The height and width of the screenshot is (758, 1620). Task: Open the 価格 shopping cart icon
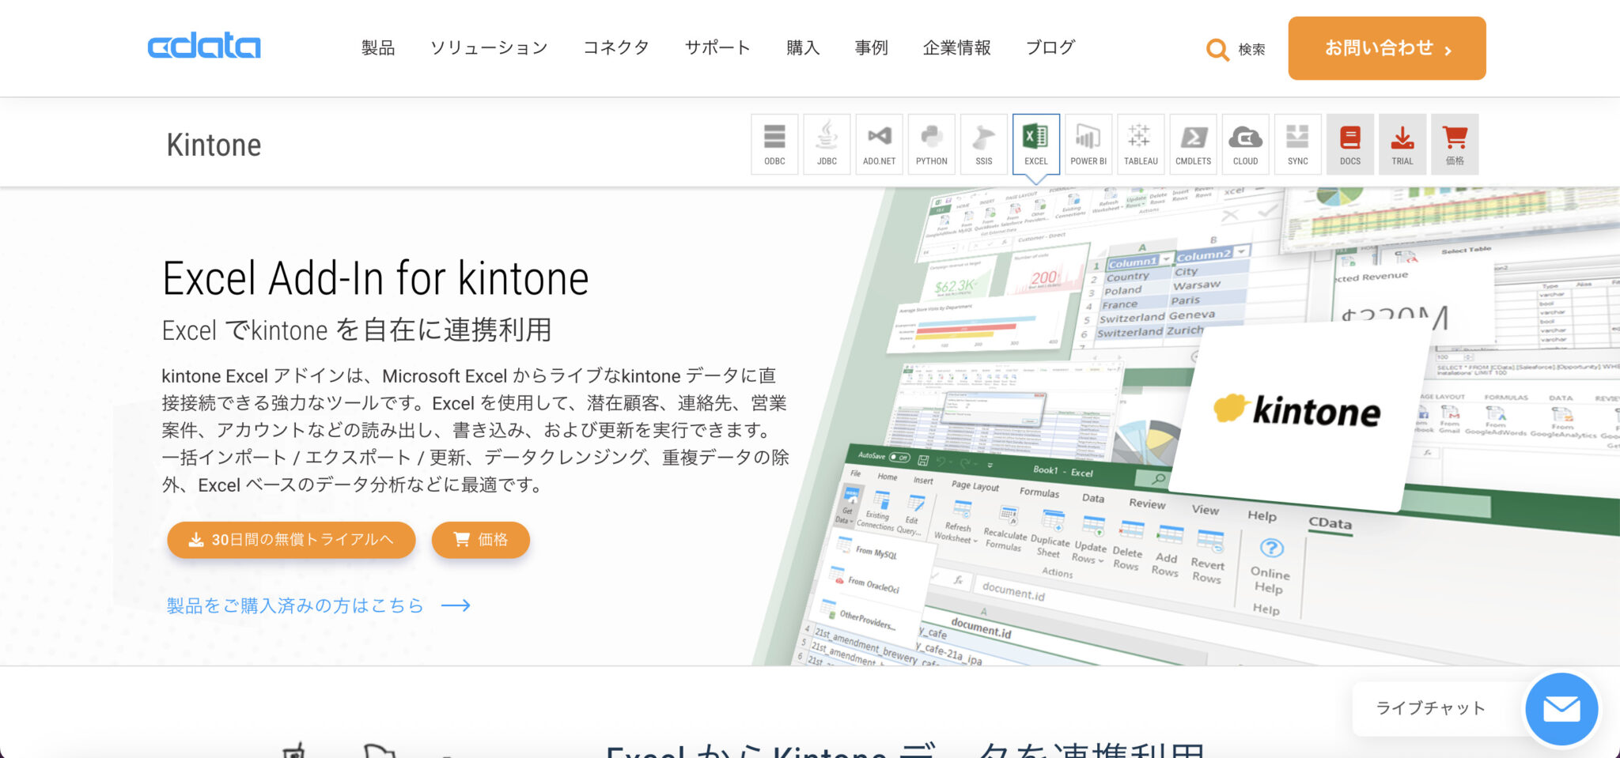point(1454,144)
